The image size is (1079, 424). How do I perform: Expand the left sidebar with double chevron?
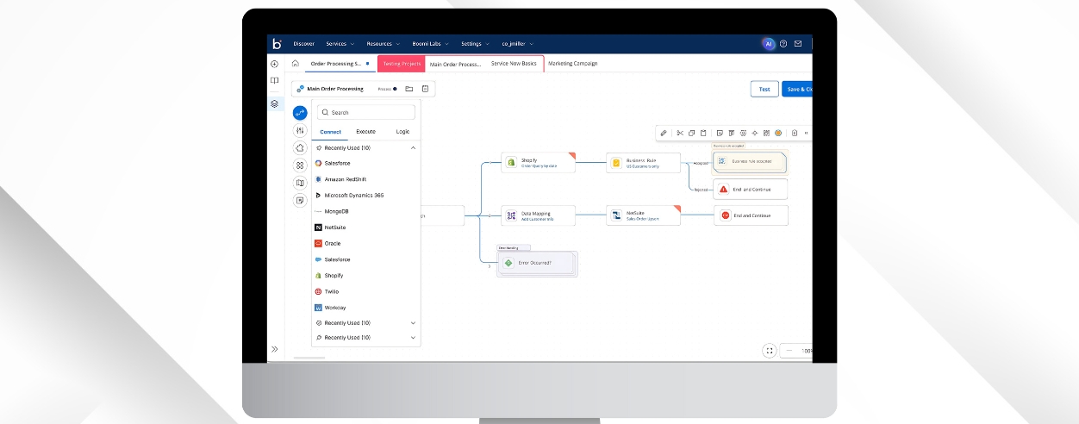[x=275, y=349]
